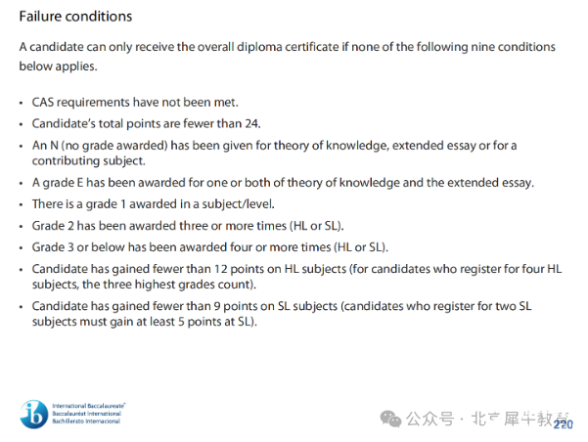
Task: Click the N no grade awarded bullet text
Action: pyautogui.click(x=274, y=153)
